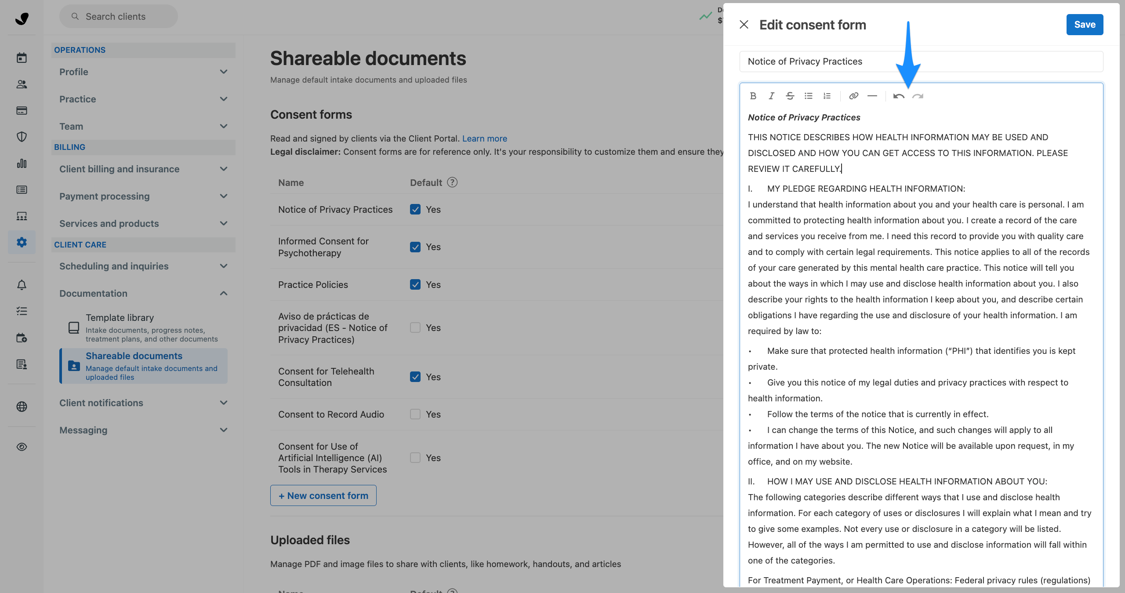Uncheck Practice Policies default checkbox
1125x593 pixels.
tap(415, 284)
